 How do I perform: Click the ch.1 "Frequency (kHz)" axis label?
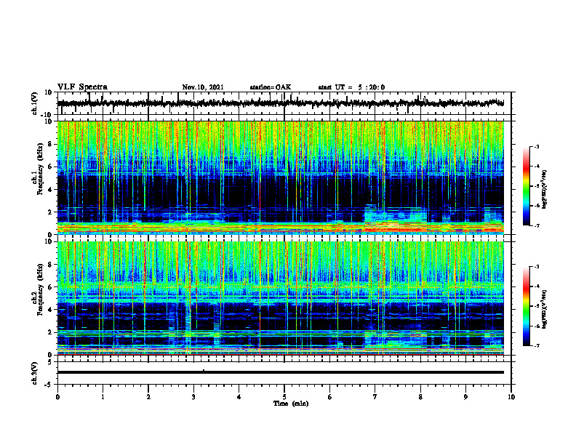pos(41,169)
